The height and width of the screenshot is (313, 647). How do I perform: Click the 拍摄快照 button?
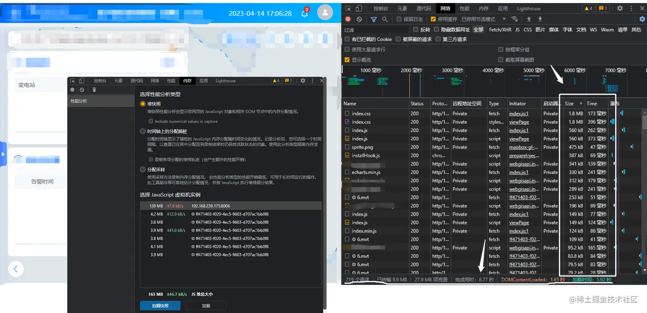coord(160,306)
